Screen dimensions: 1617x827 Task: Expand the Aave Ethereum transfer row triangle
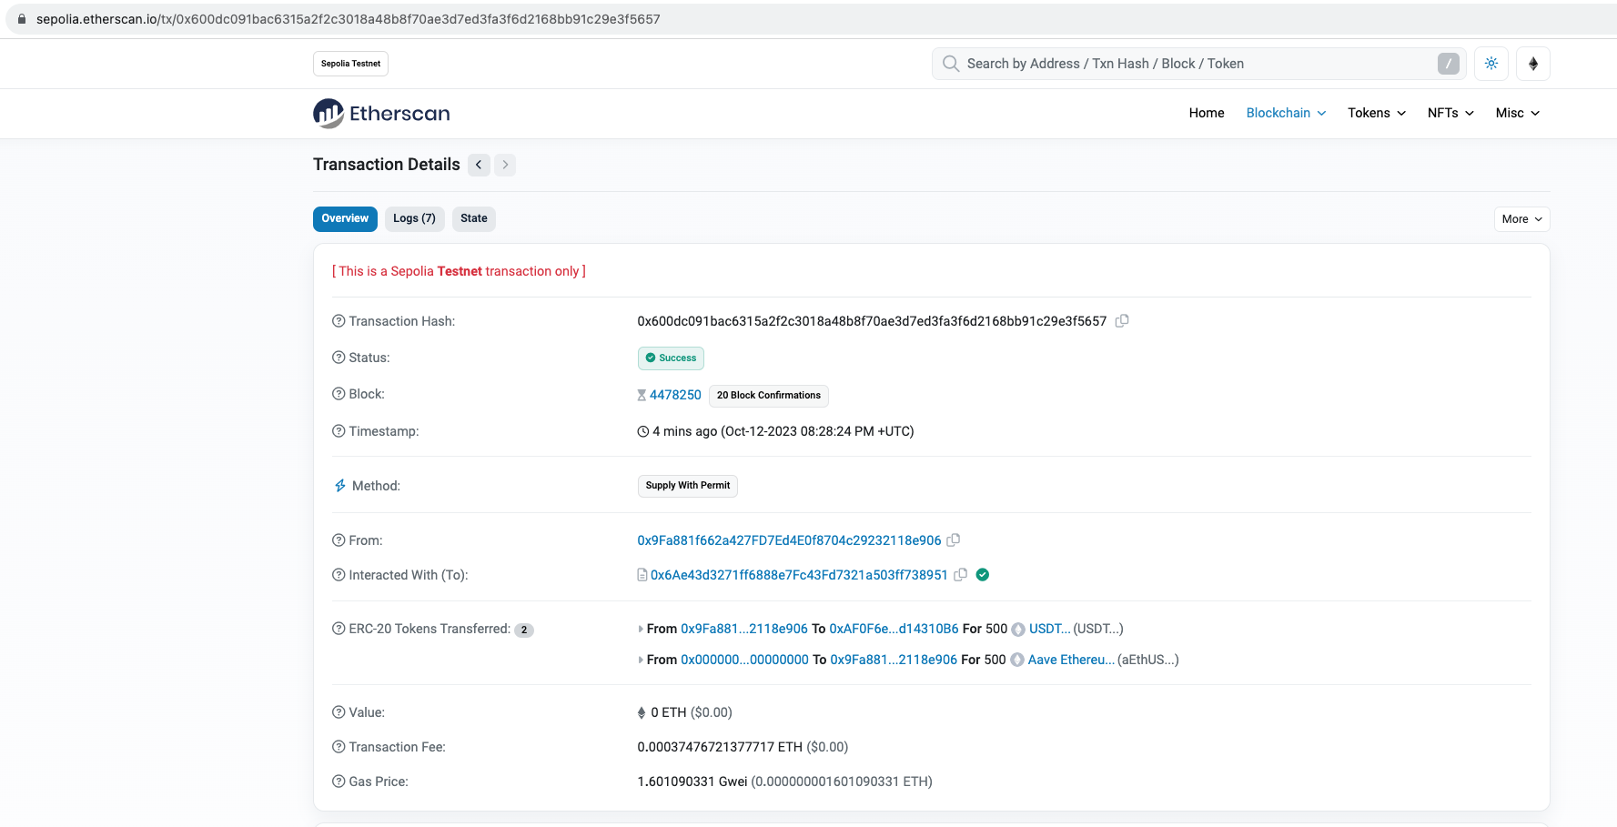[641, 660]
